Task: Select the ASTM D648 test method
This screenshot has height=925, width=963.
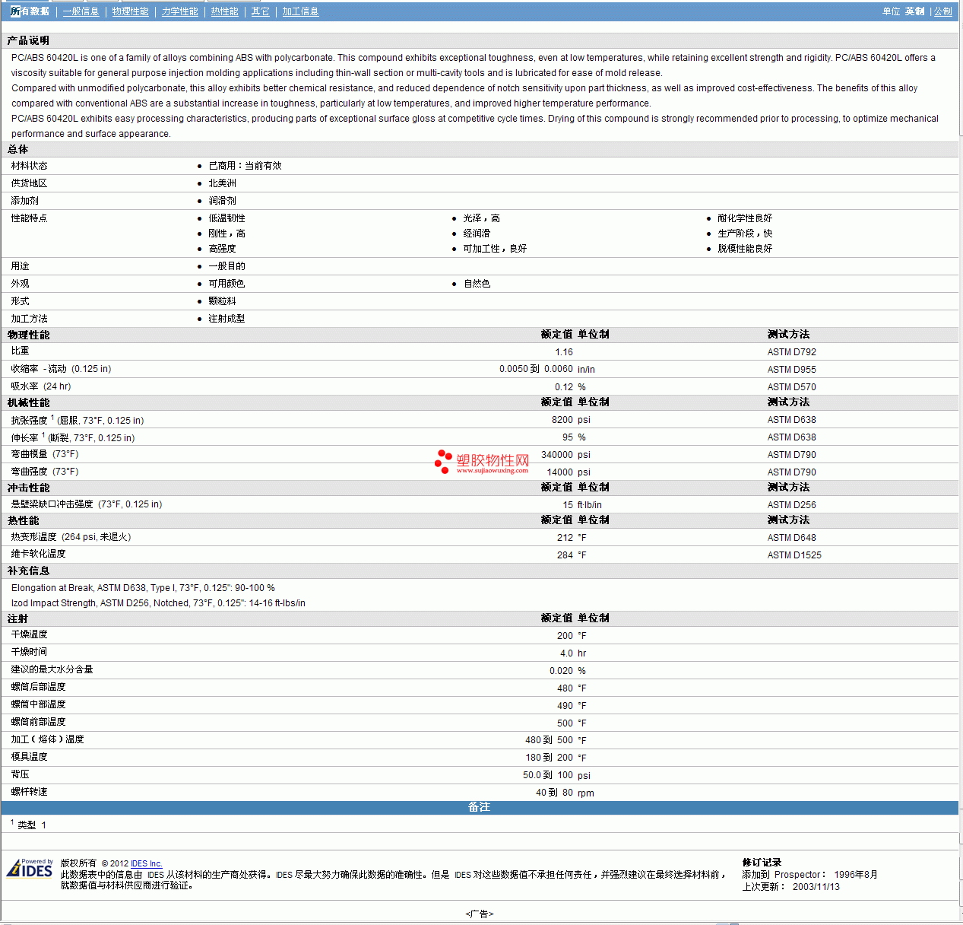Action: [x=791, y=538]
